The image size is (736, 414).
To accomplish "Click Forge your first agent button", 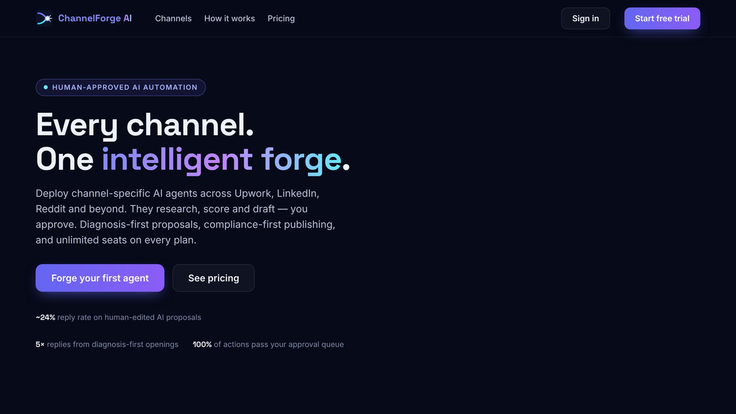I will tap(100, 278).
